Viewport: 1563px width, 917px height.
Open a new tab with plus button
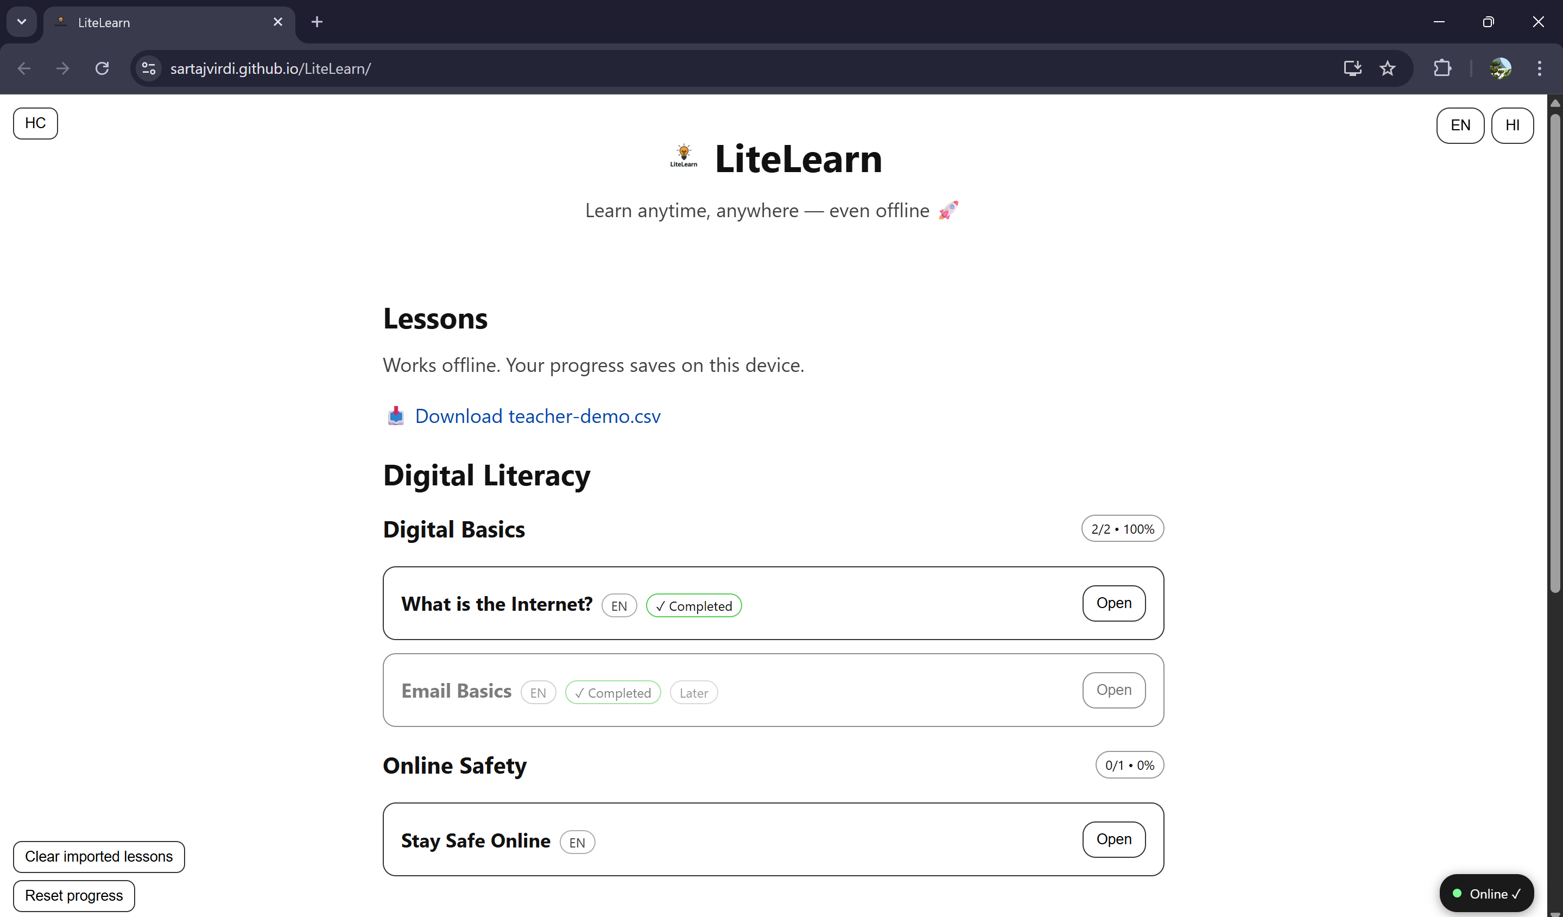pyautogui.click(x=317, y=22)
